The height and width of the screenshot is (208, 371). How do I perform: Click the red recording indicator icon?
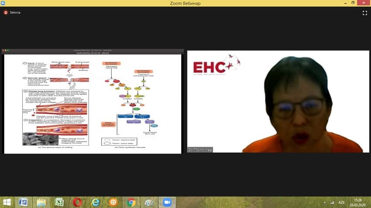(x=6, y=13)
